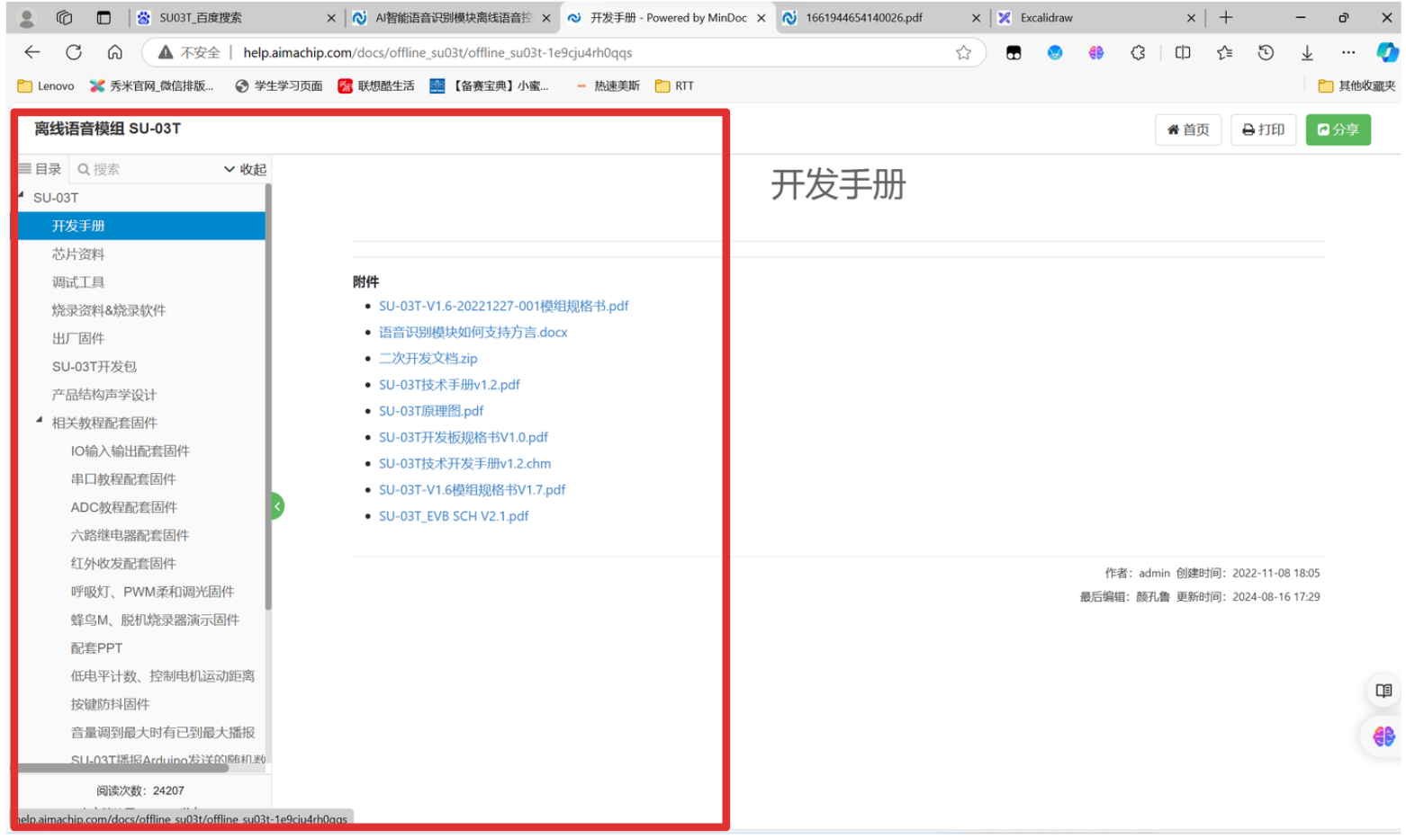Collapse sidebar with green arrow handle
The image size is (1406, 839).
click(277, 506)
